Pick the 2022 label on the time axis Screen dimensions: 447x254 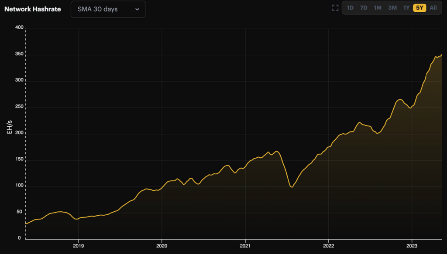pyautogui.click(x=329, y=245)
